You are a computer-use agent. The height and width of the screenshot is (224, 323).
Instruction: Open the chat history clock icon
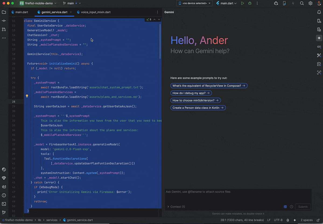click(x=292, y=207)
